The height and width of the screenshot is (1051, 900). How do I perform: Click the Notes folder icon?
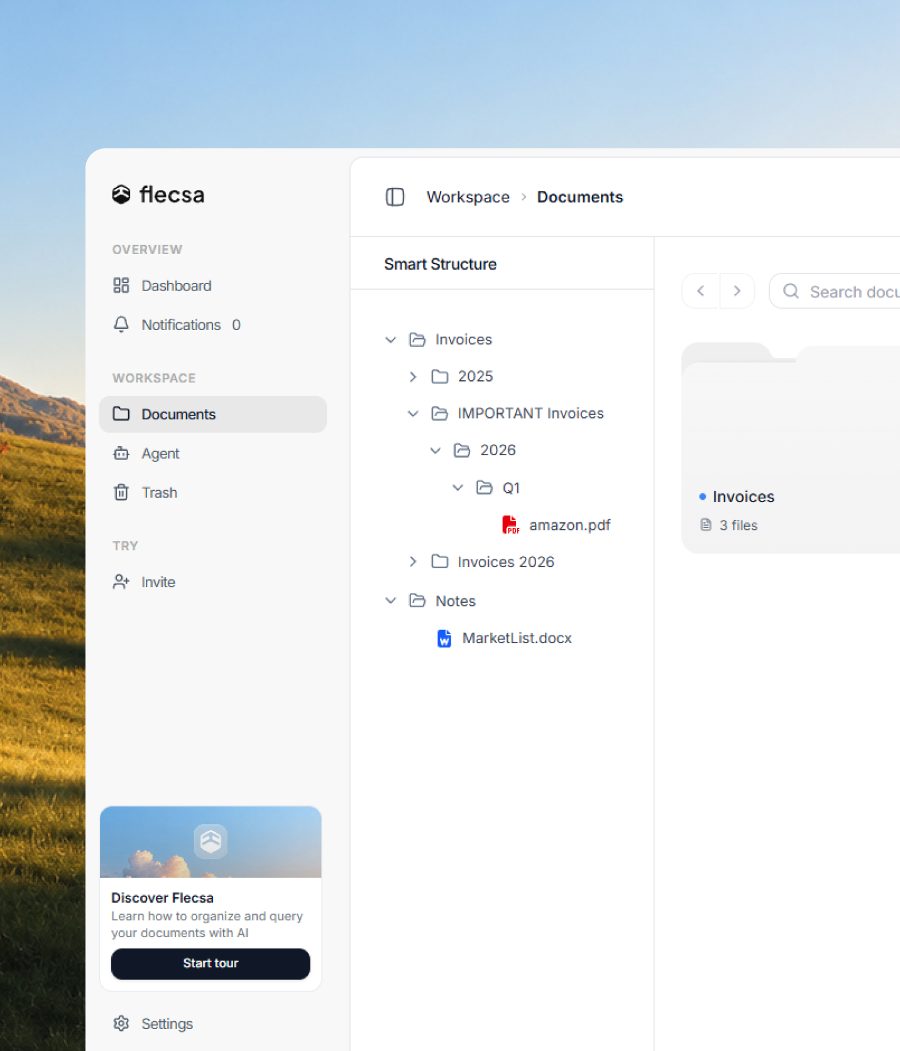pyautogui.click(x=417, y=601)
